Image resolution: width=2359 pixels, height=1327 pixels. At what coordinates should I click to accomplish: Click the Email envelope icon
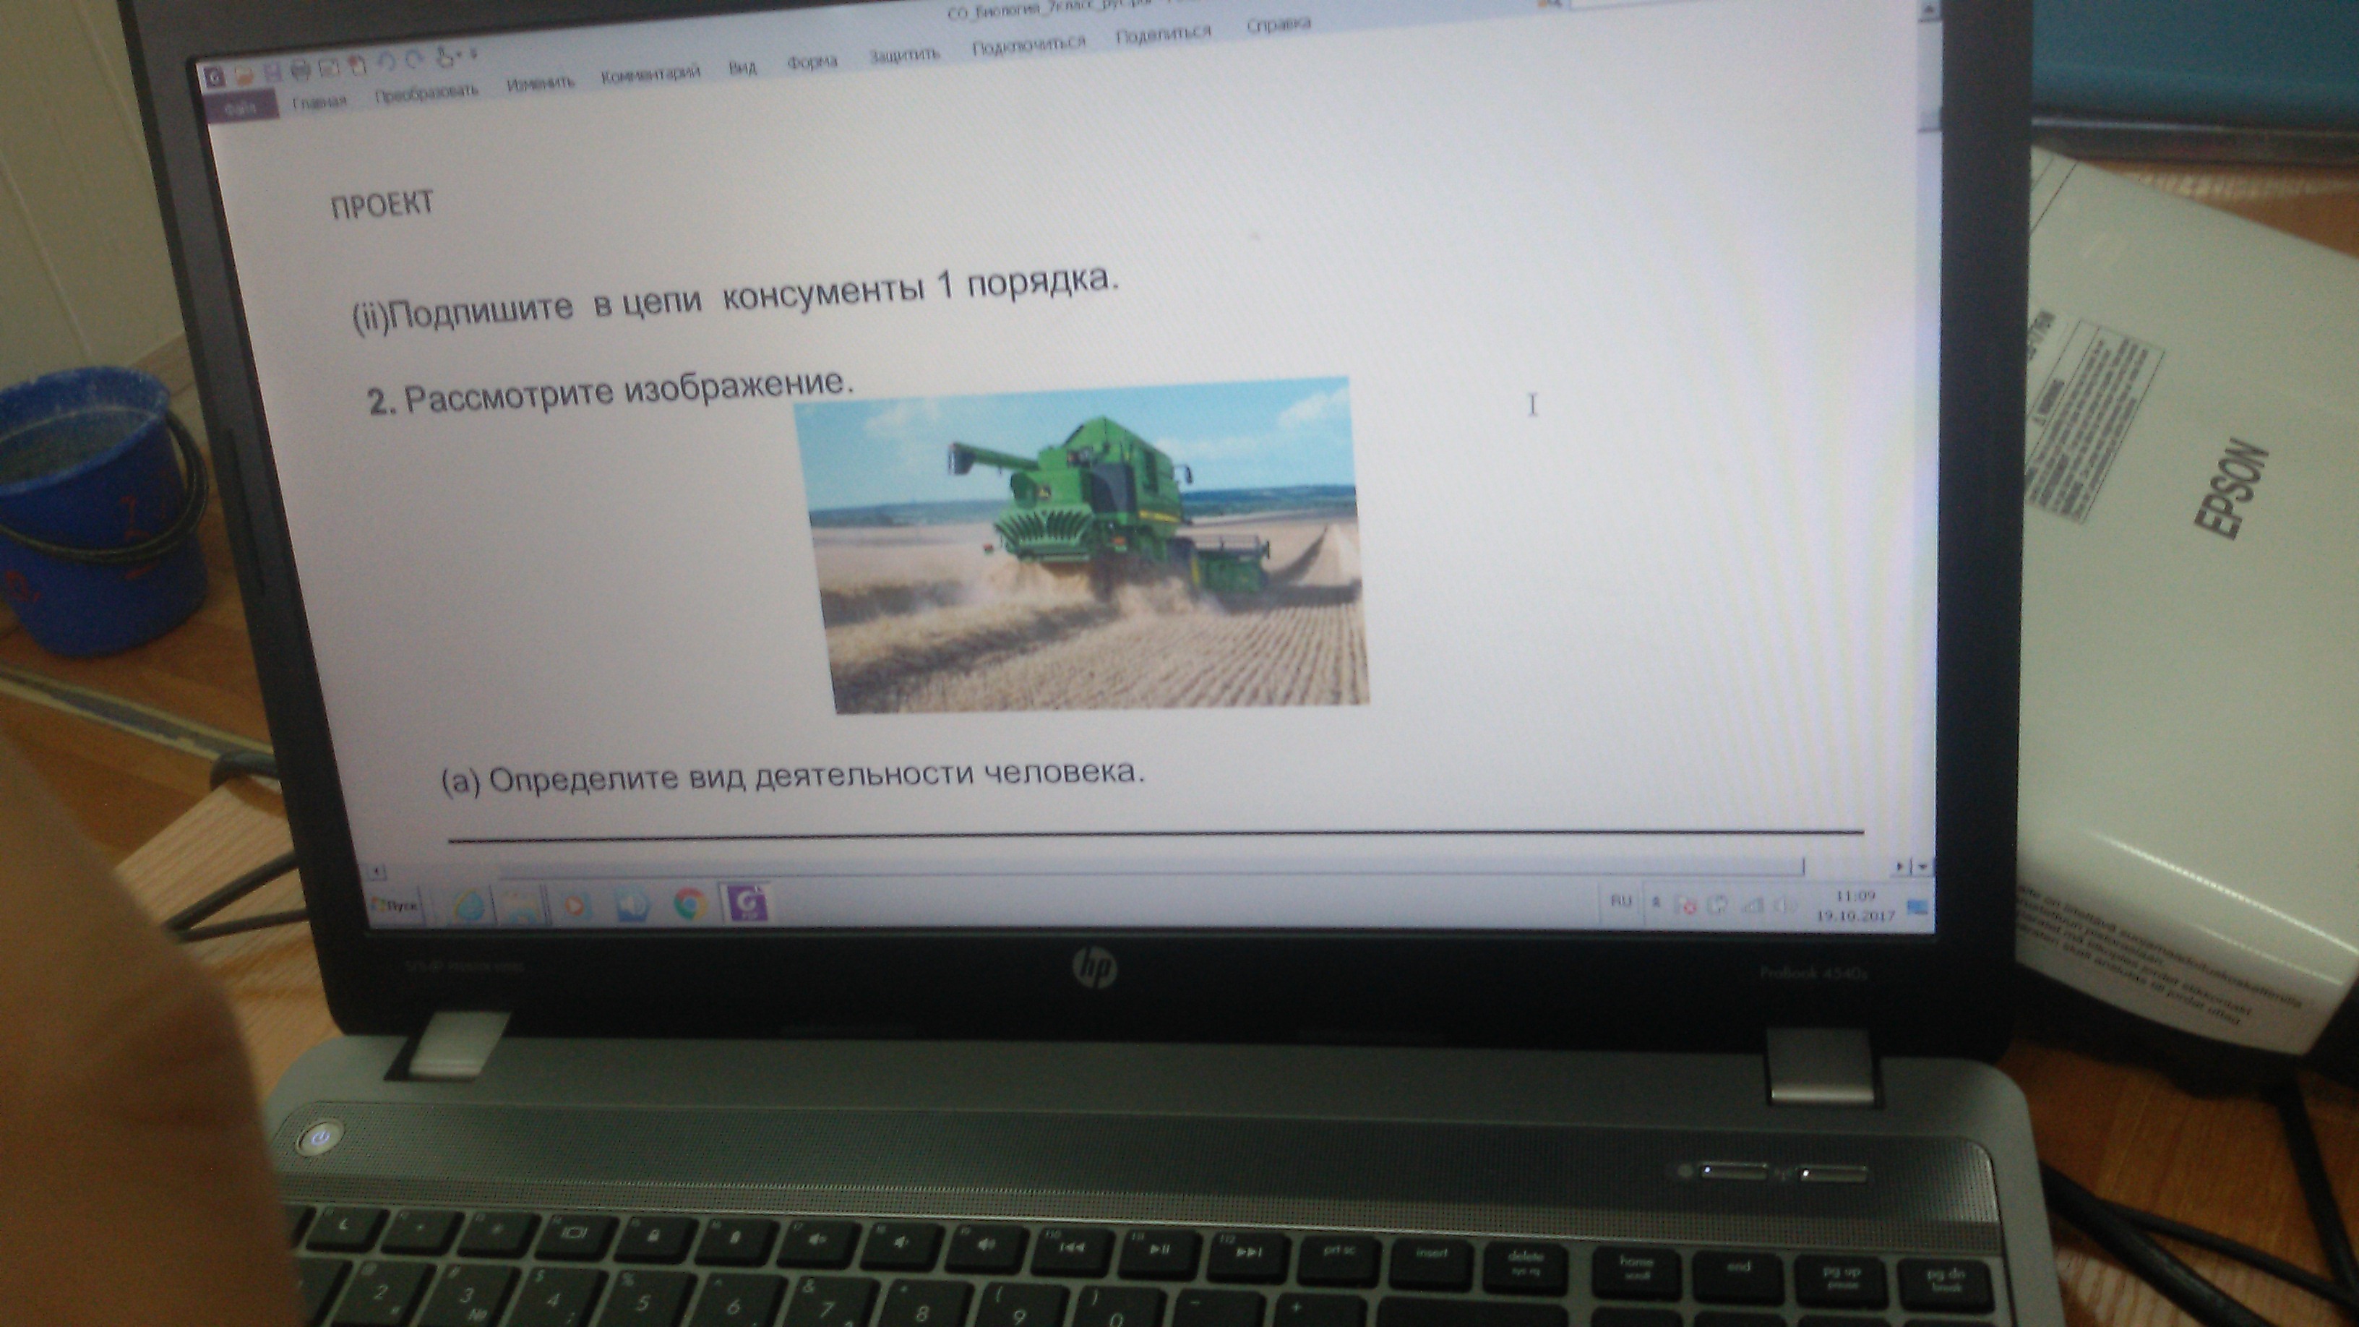(x=329, y=66)
